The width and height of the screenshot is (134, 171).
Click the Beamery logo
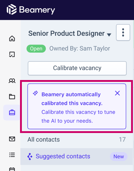point(31,9)
